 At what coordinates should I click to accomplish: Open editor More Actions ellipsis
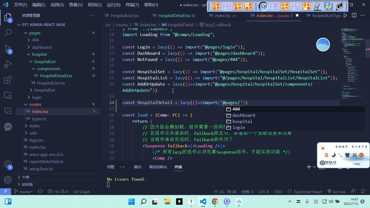[x=362, y=15]
